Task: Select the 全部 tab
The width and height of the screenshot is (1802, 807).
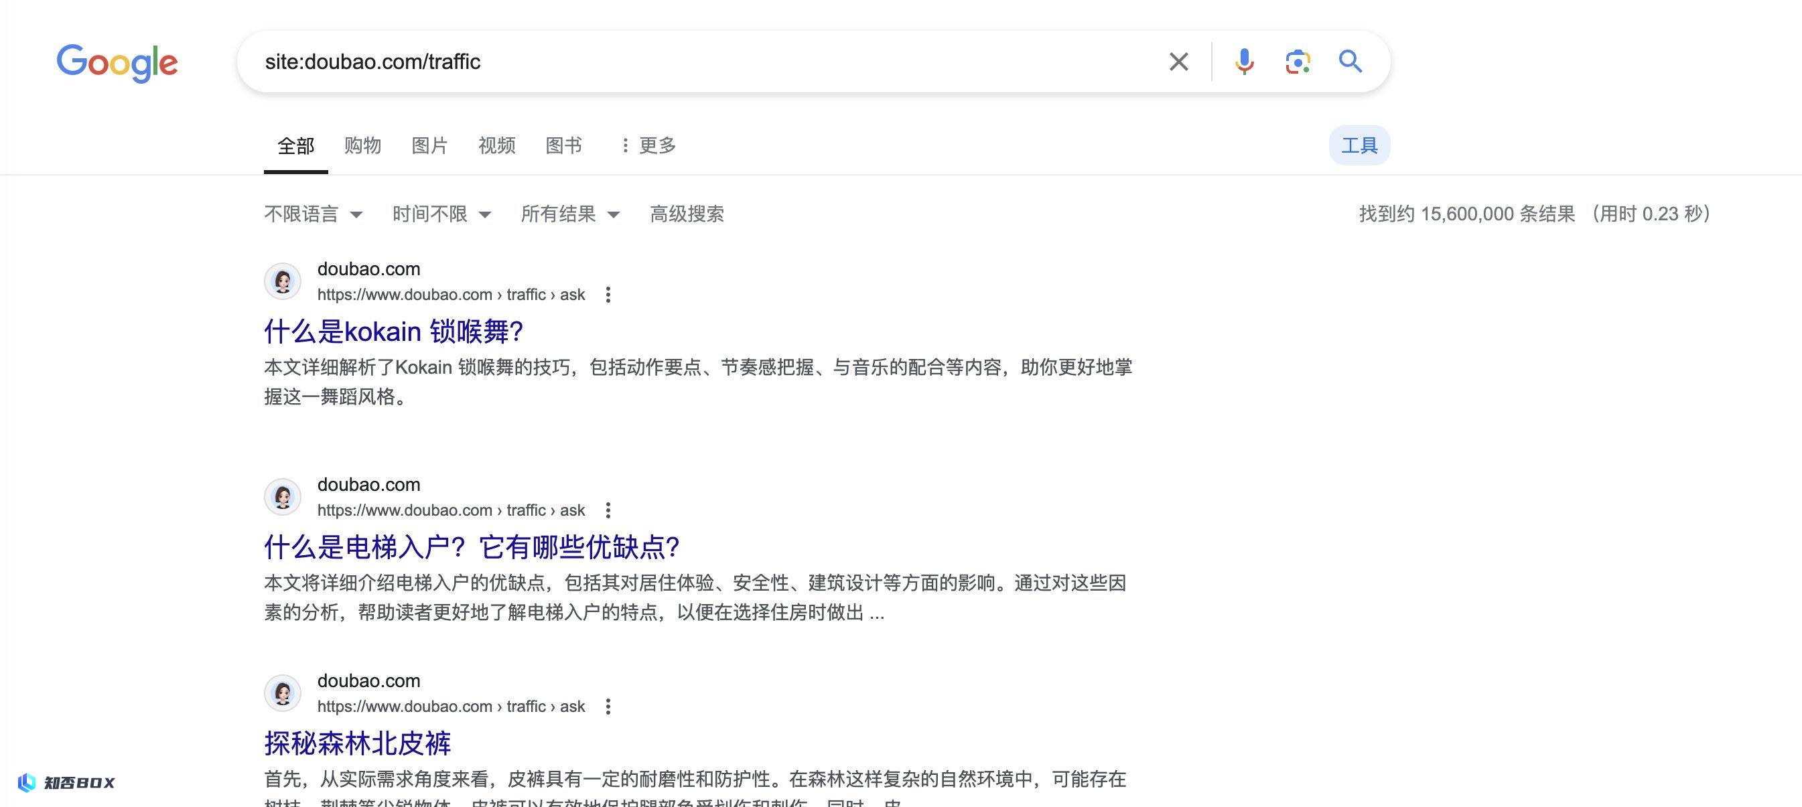Action: point(296,145)
